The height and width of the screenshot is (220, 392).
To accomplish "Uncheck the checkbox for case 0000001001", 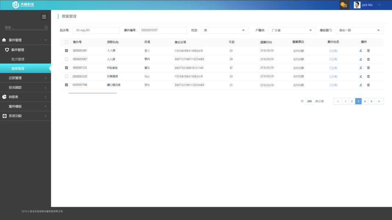I will pos(66,51).
